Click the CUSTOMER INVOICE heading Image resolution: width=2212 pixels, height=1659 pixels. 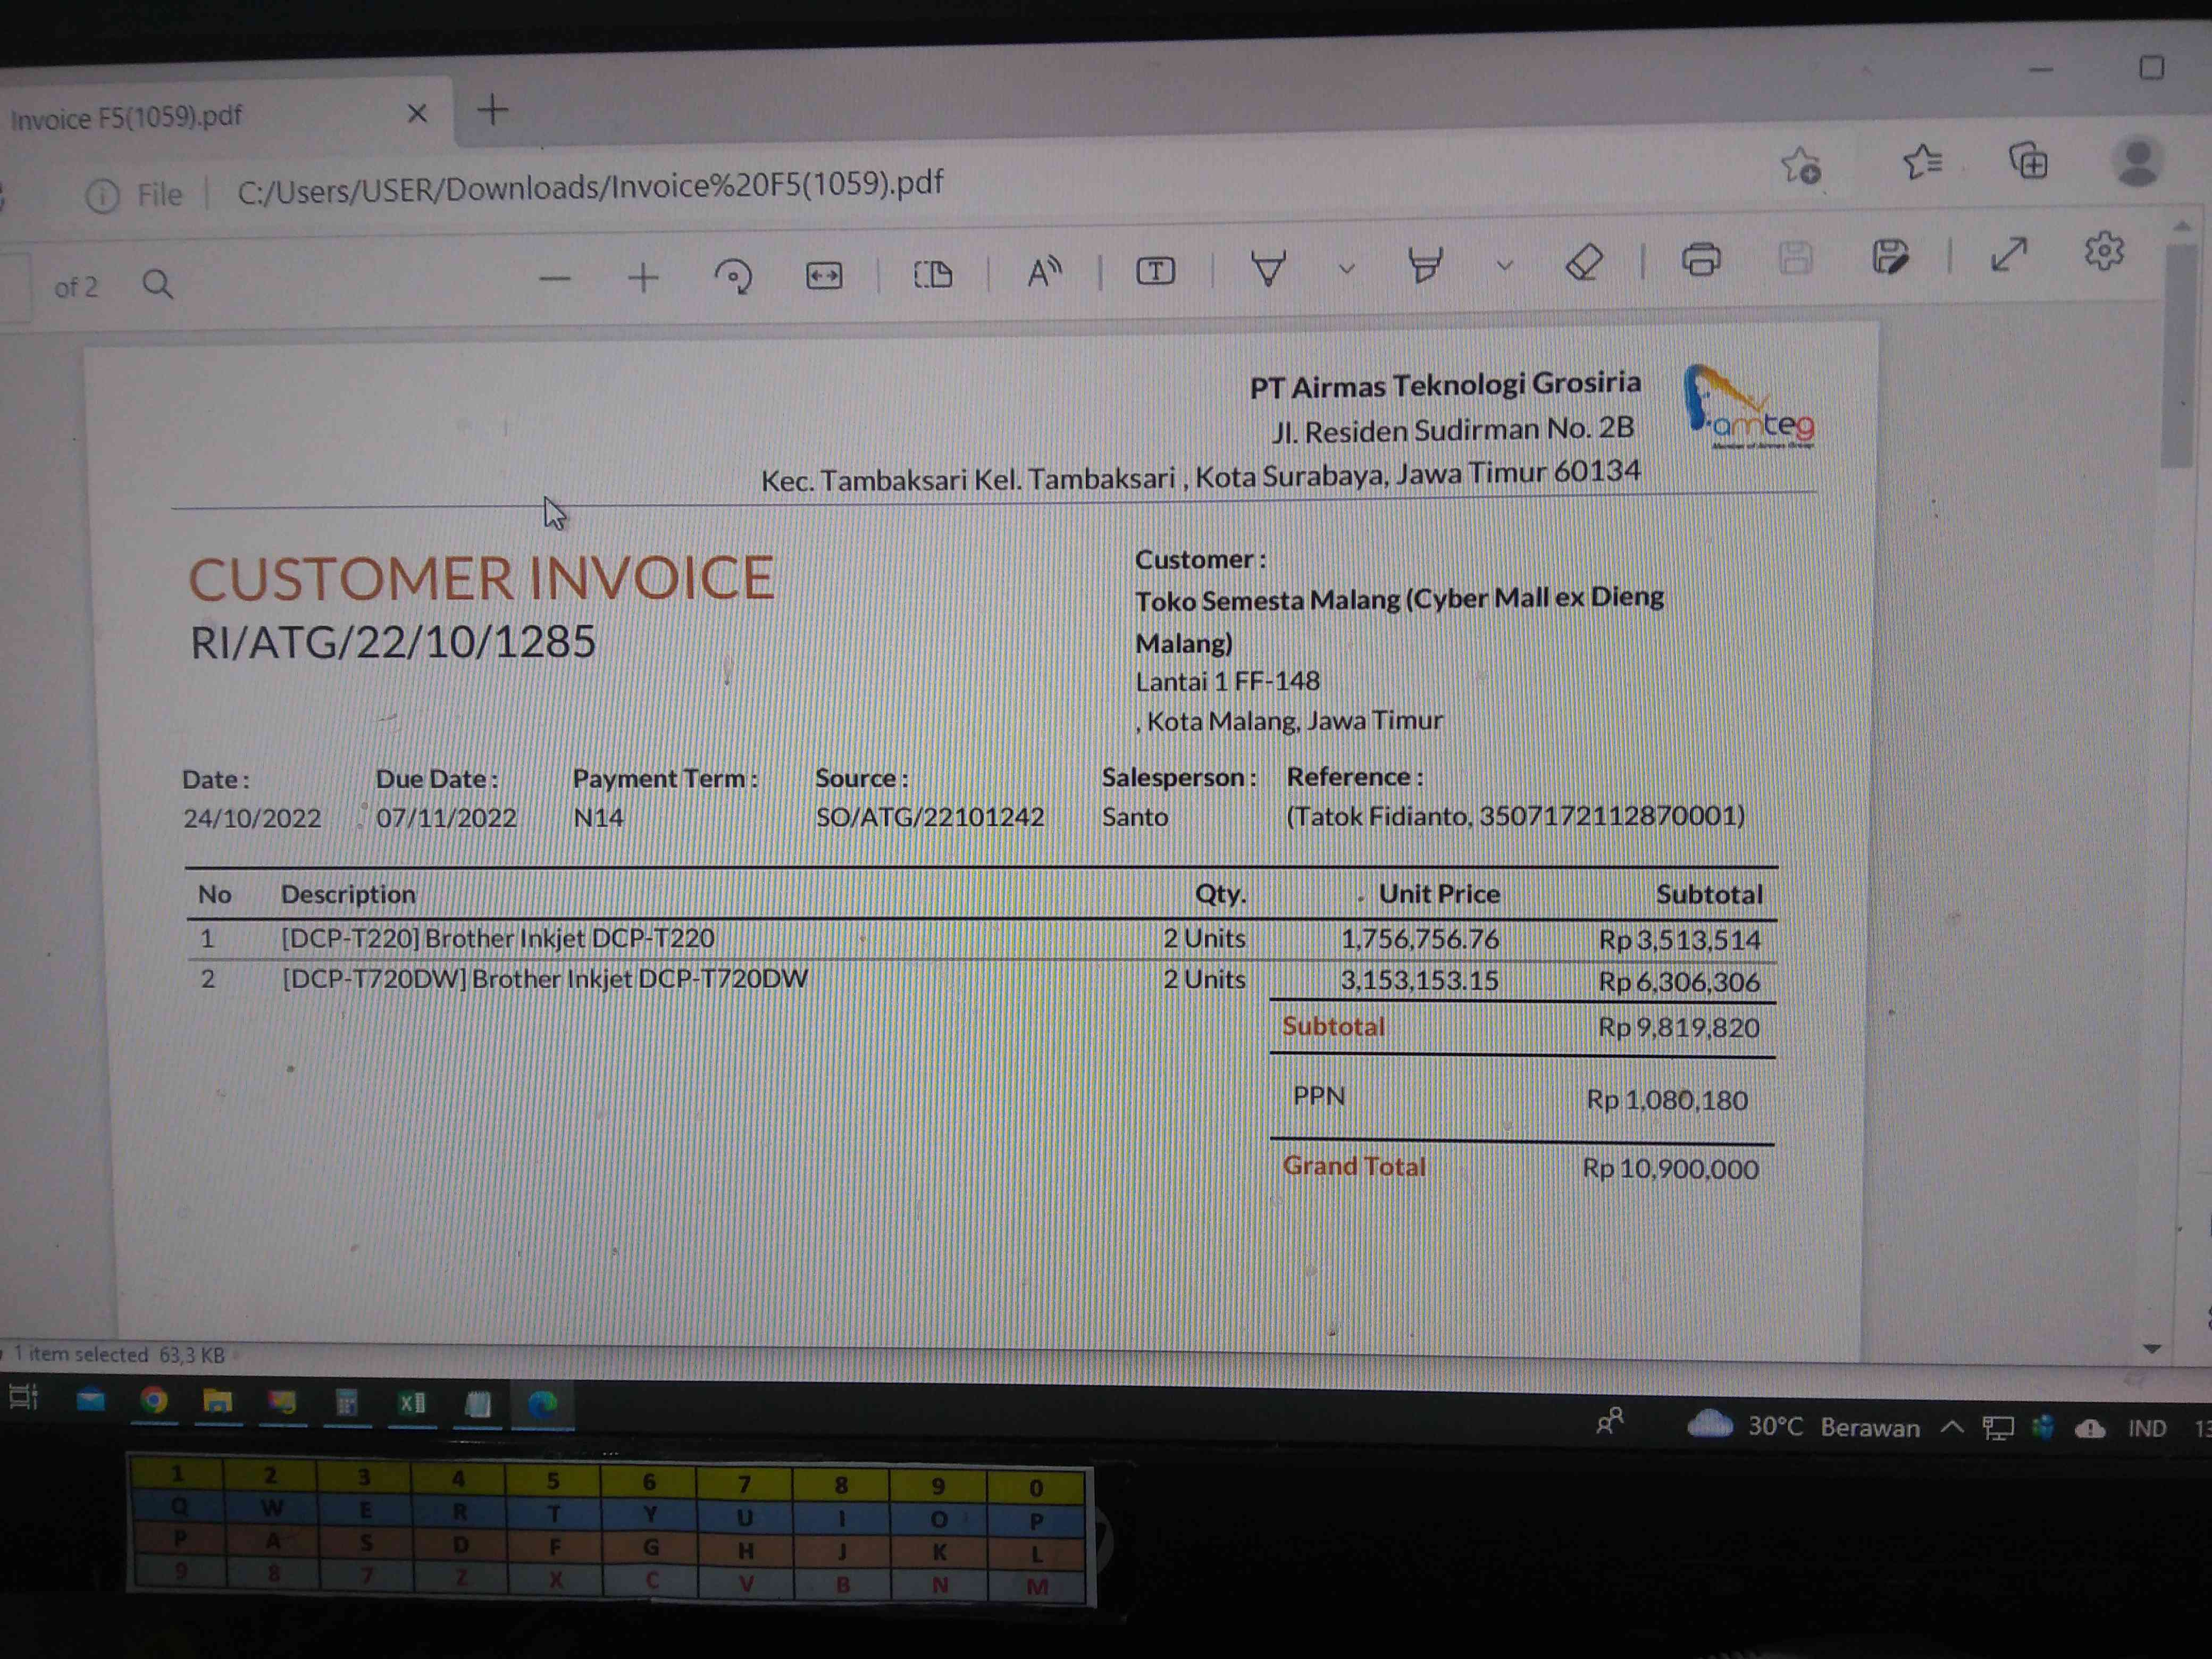tap(481, 578)
